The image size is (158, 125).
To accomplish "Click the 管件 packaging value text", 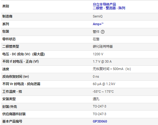I will 96,32.
